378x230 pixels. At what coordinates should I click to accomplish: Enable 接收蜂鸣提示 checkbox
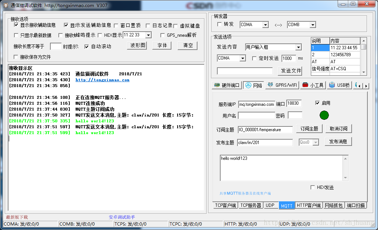(61, 35)
